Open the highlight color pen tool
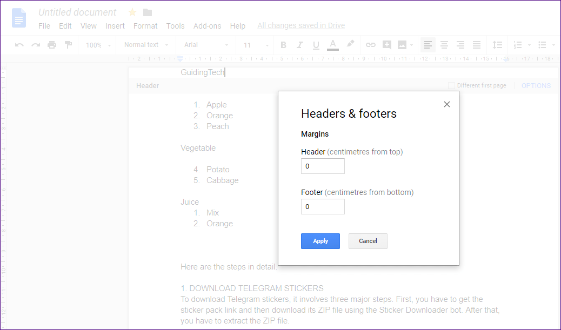 tap(350, 44)
